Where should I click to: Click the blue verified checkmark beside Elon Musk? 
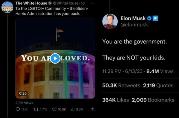coord(149,18)
